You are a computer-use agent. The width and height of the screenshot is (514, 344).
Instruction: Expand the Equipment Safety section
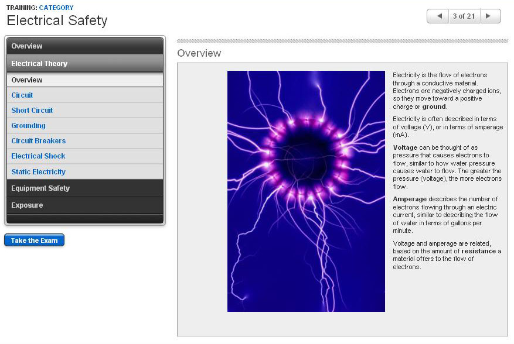tap(85, 188)
